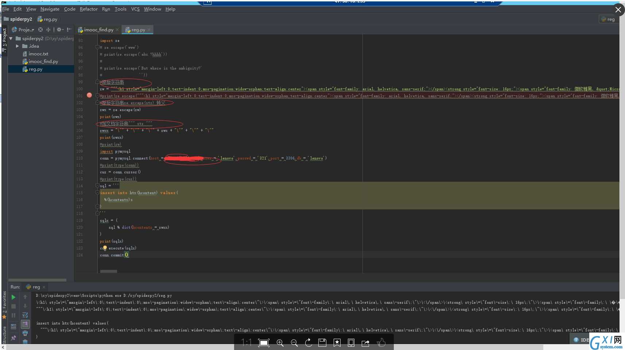Close the imooc_find.py editor tab
This screenshot has width=625, height=350.
pos(117,30)
